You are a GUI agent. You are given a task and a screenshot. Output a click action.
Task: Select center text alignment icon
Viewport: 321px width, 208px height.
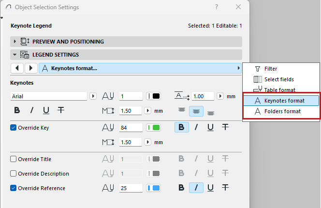(196, 111)
